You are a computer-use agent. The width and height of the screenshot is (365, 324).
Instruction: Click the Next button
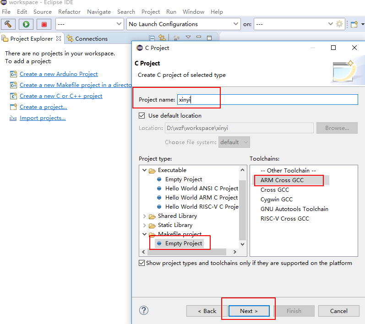point(249,311)
